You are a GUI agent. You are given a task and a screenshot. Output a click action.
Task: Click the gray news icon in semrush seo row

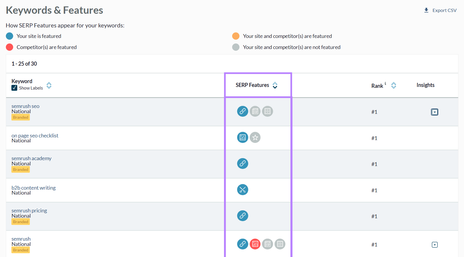[x=255, y=111]
